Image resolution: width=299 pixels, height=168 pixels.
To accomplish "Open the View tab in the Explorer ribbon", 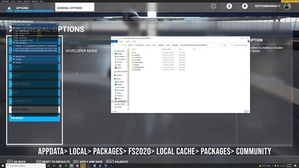I will click(134, 42).
